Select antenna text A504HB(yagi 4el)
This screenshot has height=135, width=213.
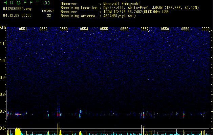tap(120, 16)
